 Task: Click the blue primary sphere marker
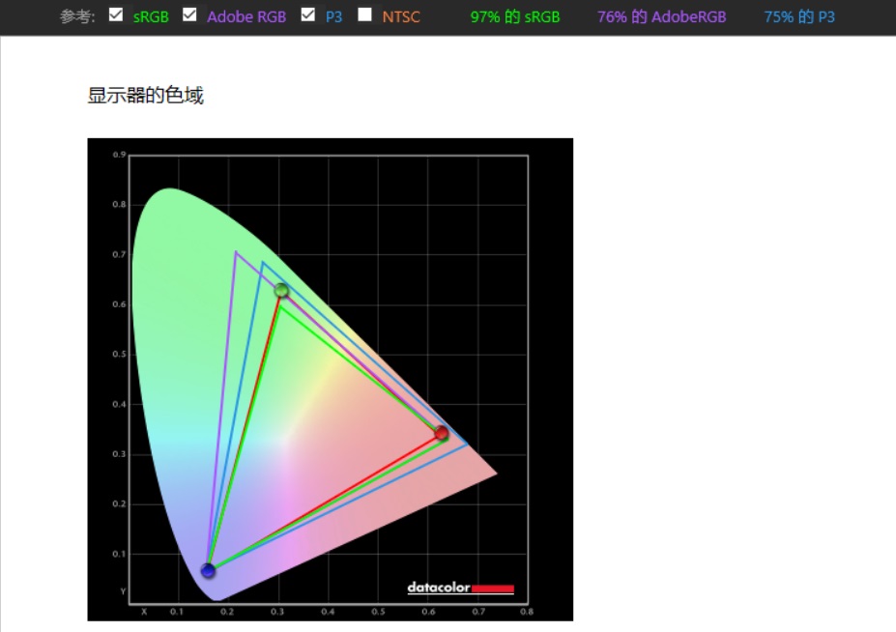[x=208, y=570]
